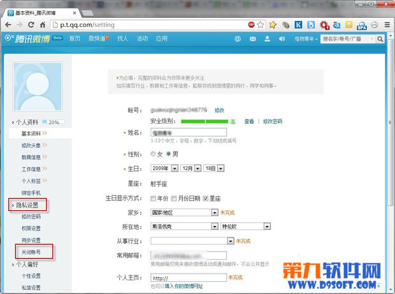Image resolution: width=395 pixels, height=294 pixels.
Task: Uncheck the 星座 display checkbox
Action: pos(205,198)
